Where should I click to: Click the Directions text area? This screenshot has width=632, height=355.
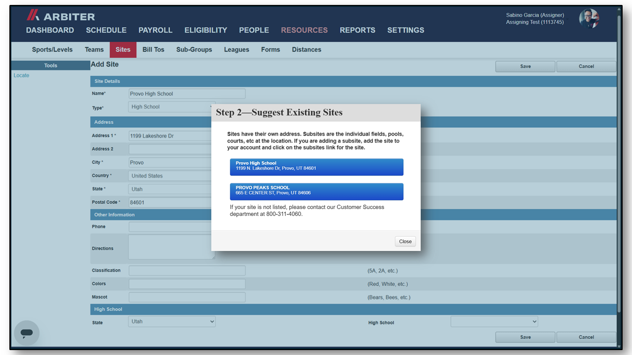pos(171,247)
